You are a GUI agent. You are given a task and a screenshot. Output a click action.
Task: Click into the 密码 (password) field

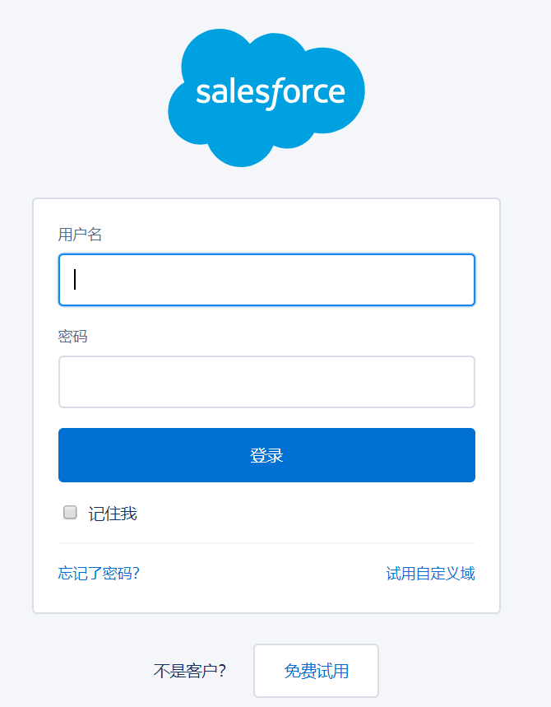click(x=266, y=382)
